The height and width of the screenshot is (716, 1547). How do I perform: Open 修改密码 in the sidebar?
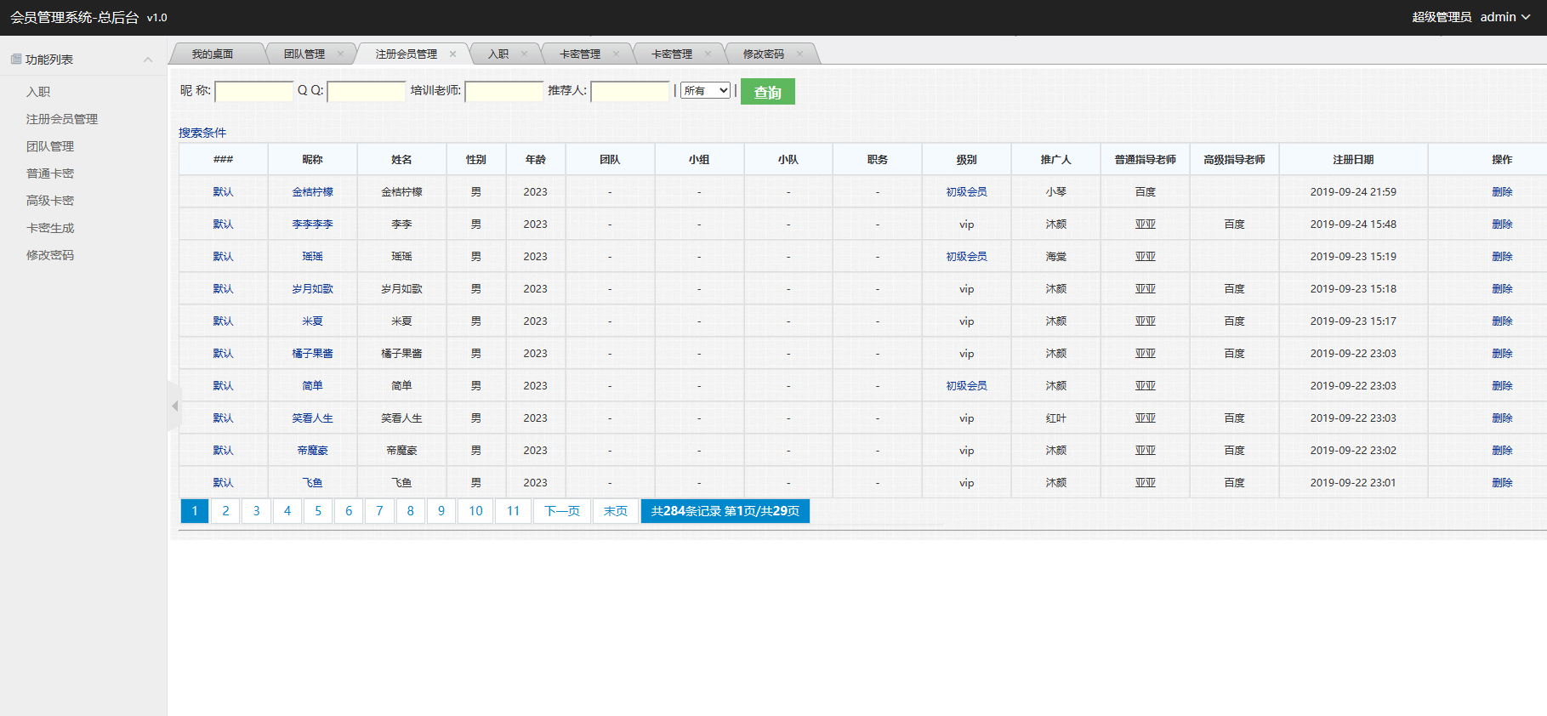50,255
